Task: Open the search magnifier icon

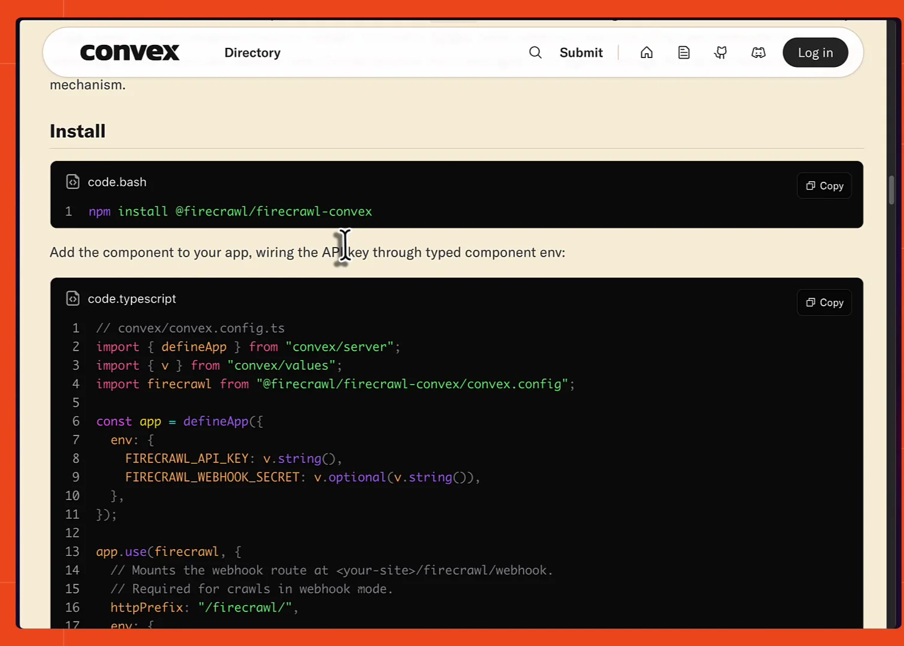Action: (x=535, y=53)
